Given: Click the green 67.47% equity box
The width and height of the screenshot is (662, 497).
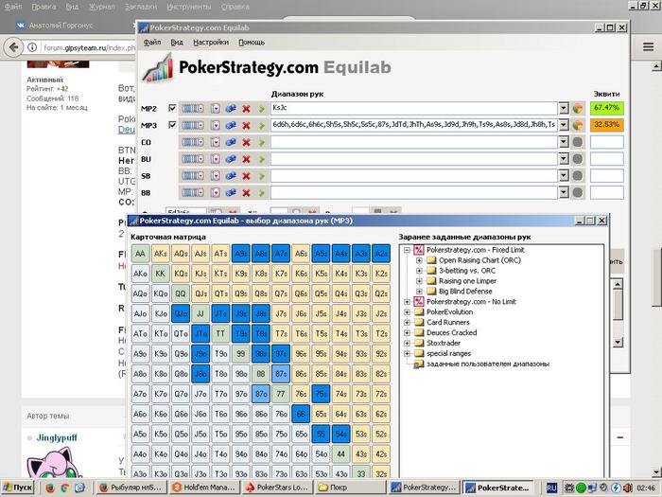Looking at the screenshot, I should point(606,108).
